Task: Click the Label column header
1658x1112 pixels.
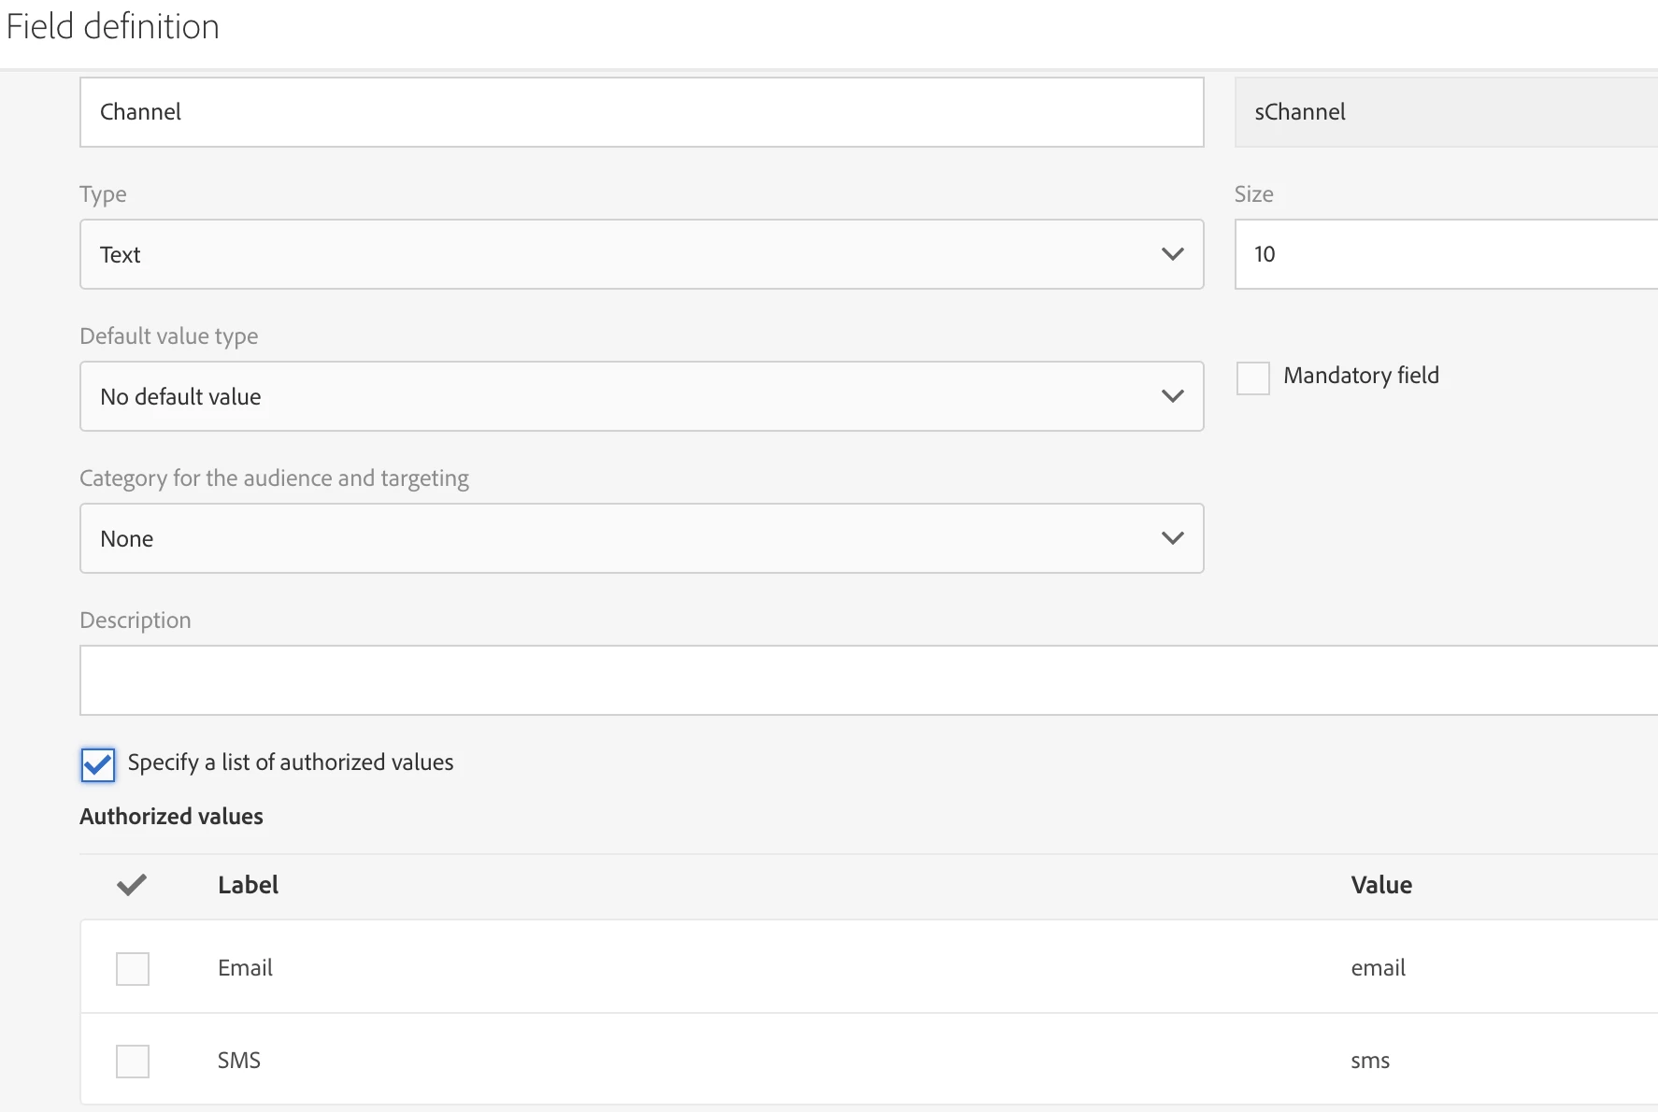Action: (x=248, y=885)
